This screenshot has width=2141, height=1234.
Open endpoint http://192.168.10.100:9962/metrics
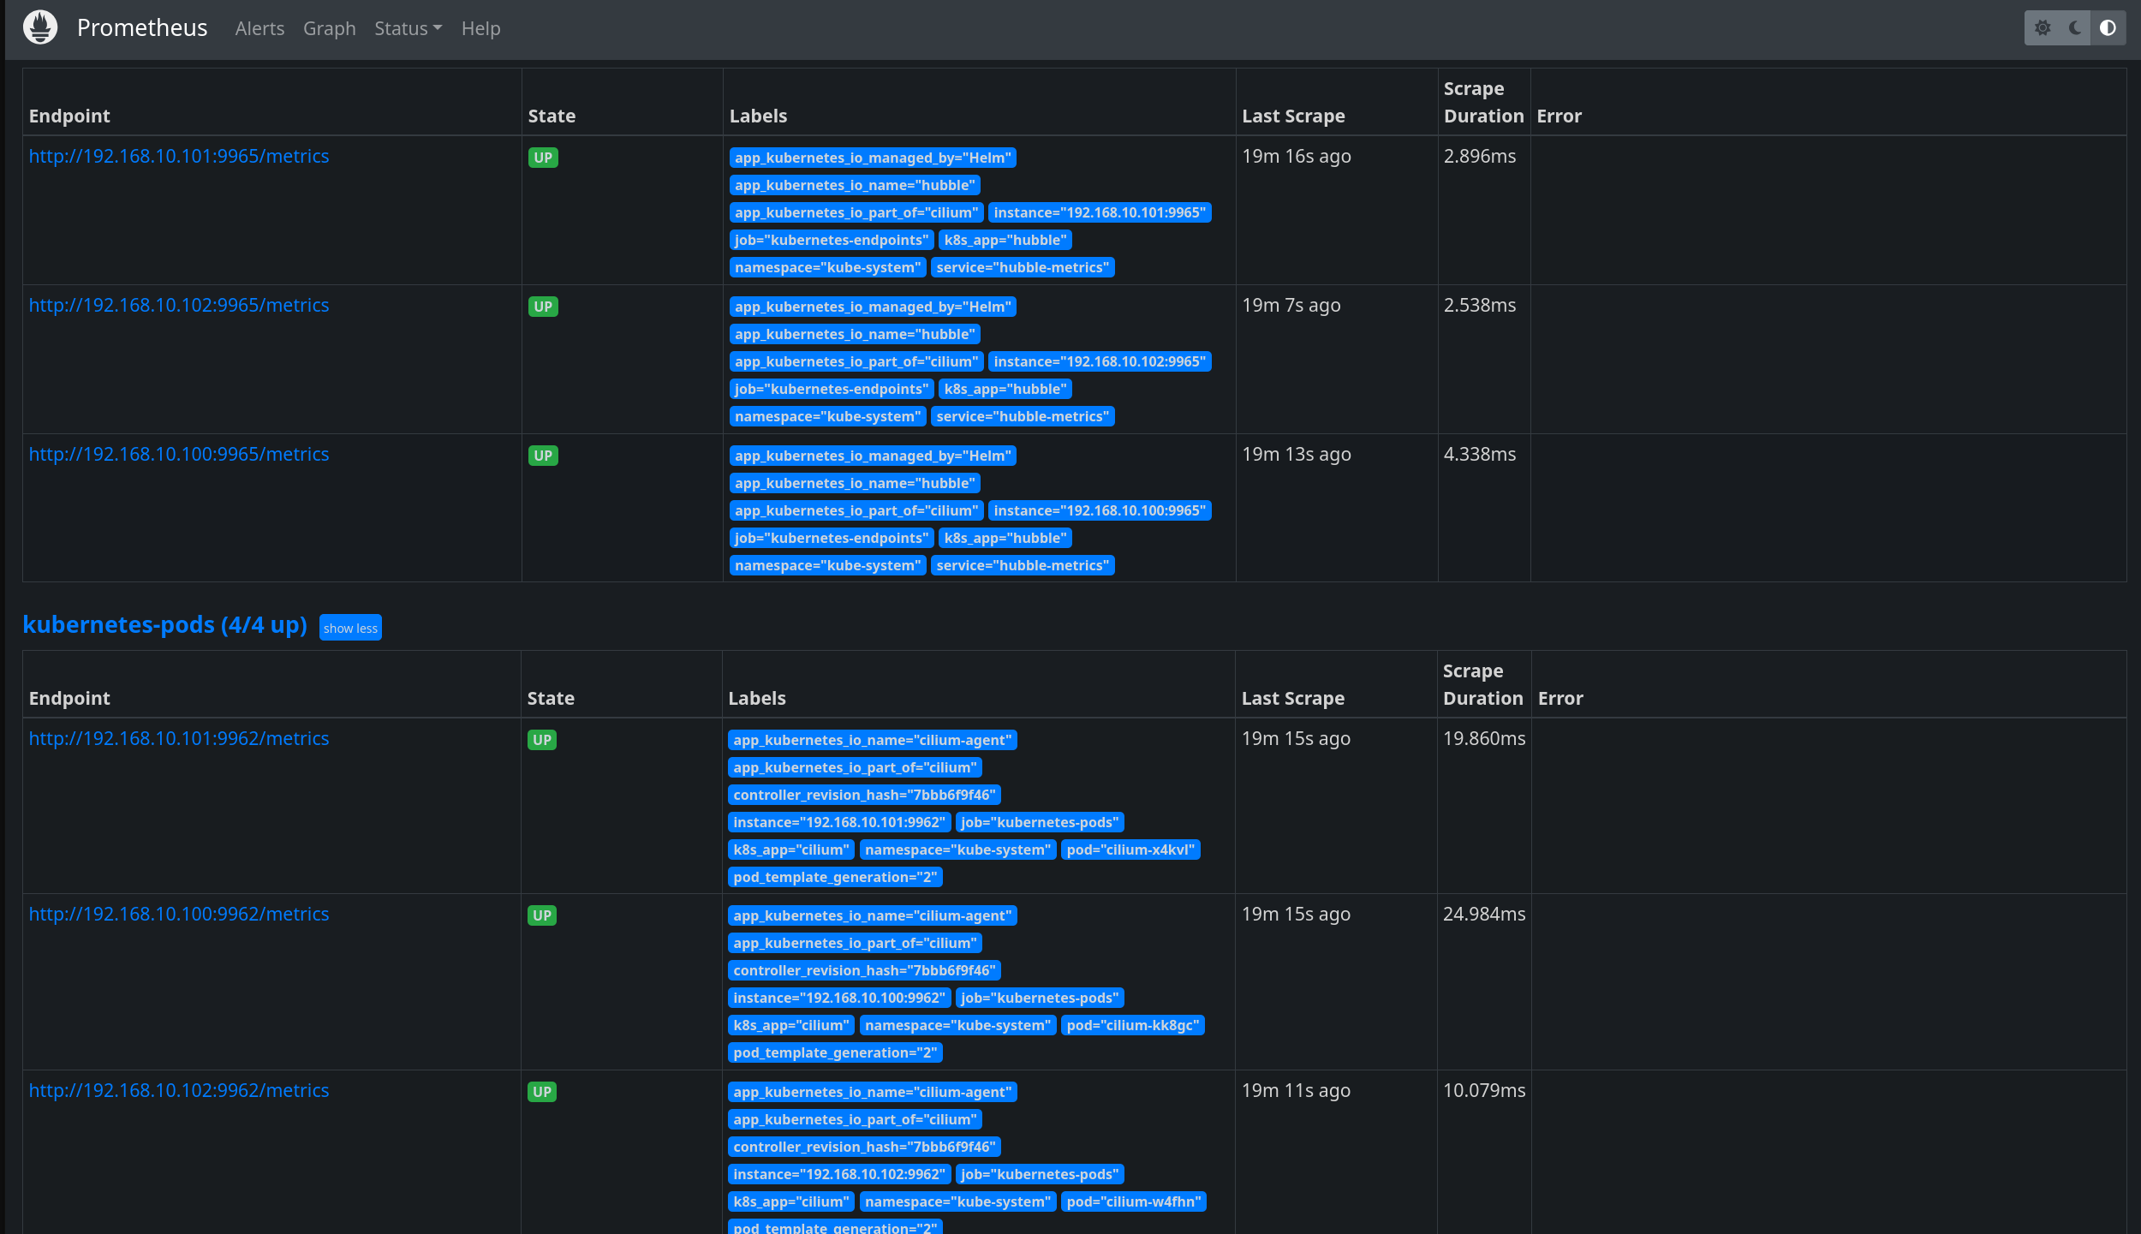(179, 914)
